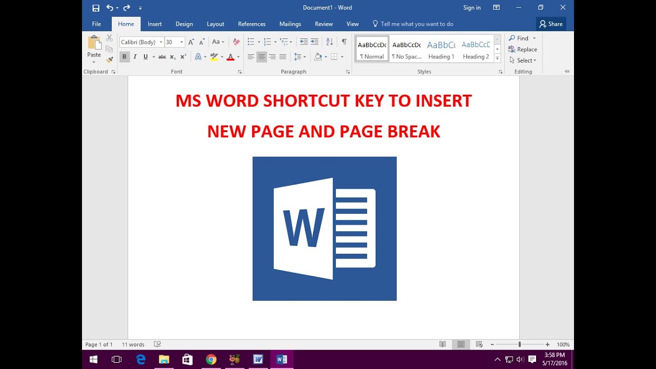This screenshot has width=656, height=369.
Task: Apply strikethrough formatting
Action: [162, 57]
